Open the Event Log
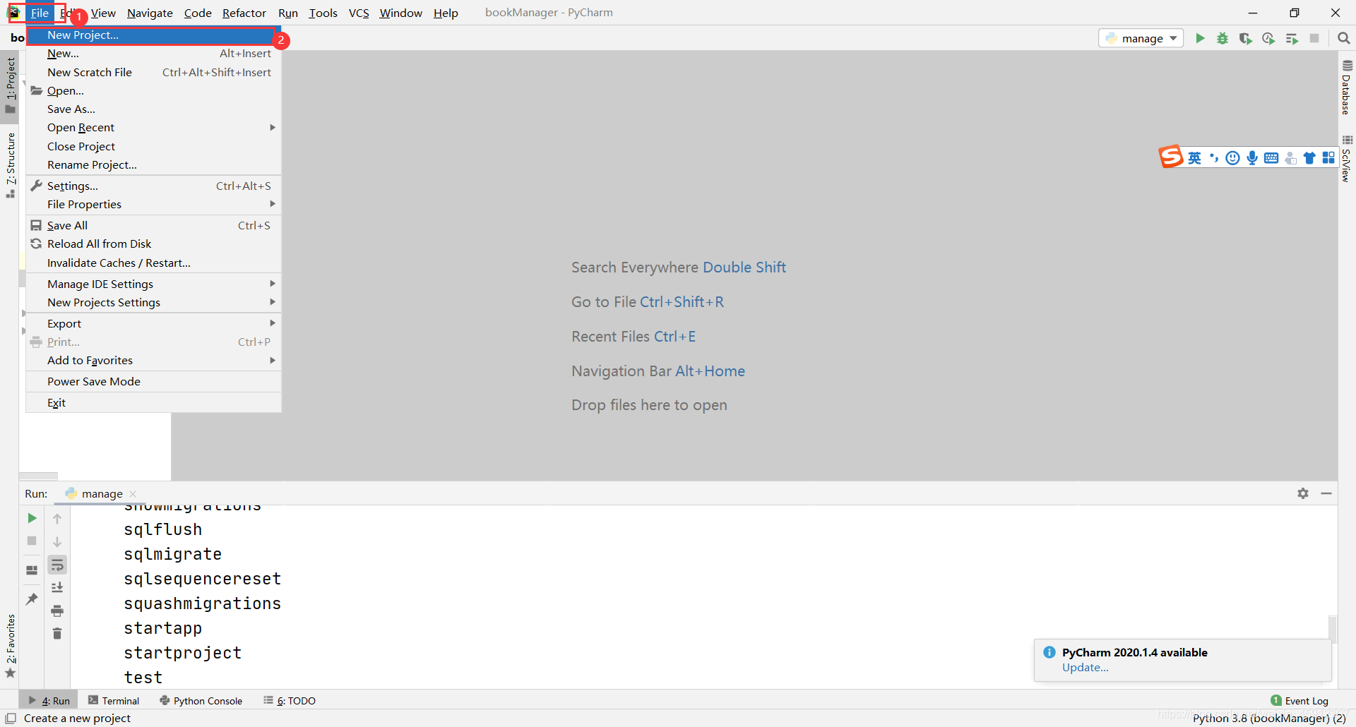Image resolution: width=1356 pixels, height=727 pixels. click(x=1299, y=701)
